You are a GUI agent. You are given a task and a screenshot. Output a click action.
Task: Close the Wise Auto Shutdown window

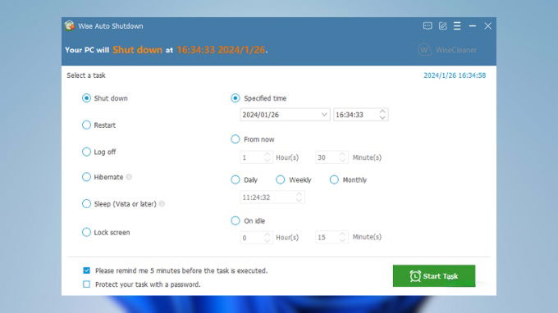(487, 26)
